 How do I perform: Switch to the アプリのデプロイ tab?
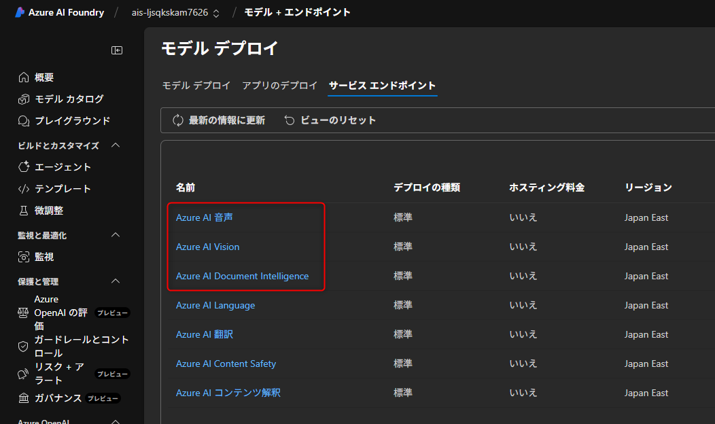tap(279, 86)
